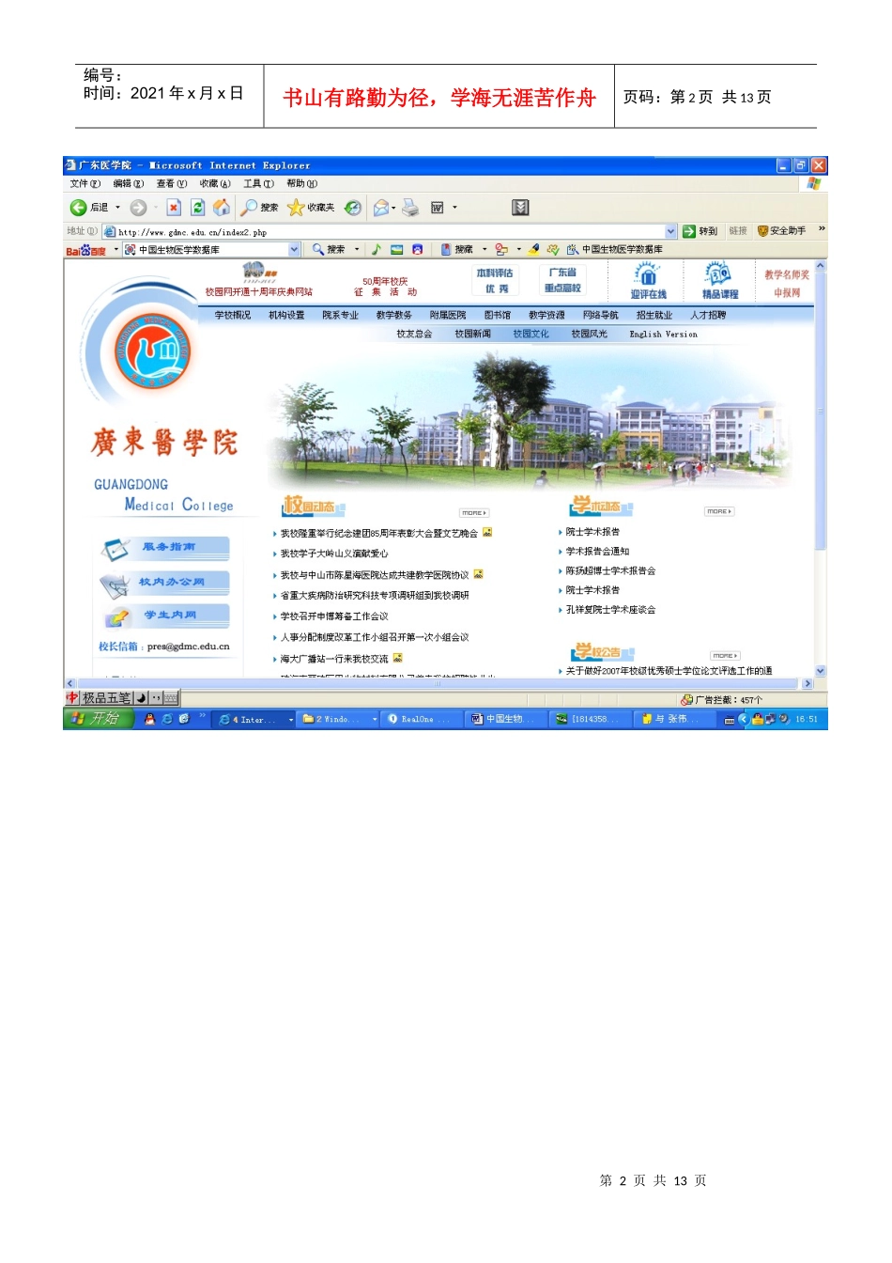Screen dimensions: 892x1263
Task: Click the QQ penguin quick launch icon
Action: pos(149,719)
